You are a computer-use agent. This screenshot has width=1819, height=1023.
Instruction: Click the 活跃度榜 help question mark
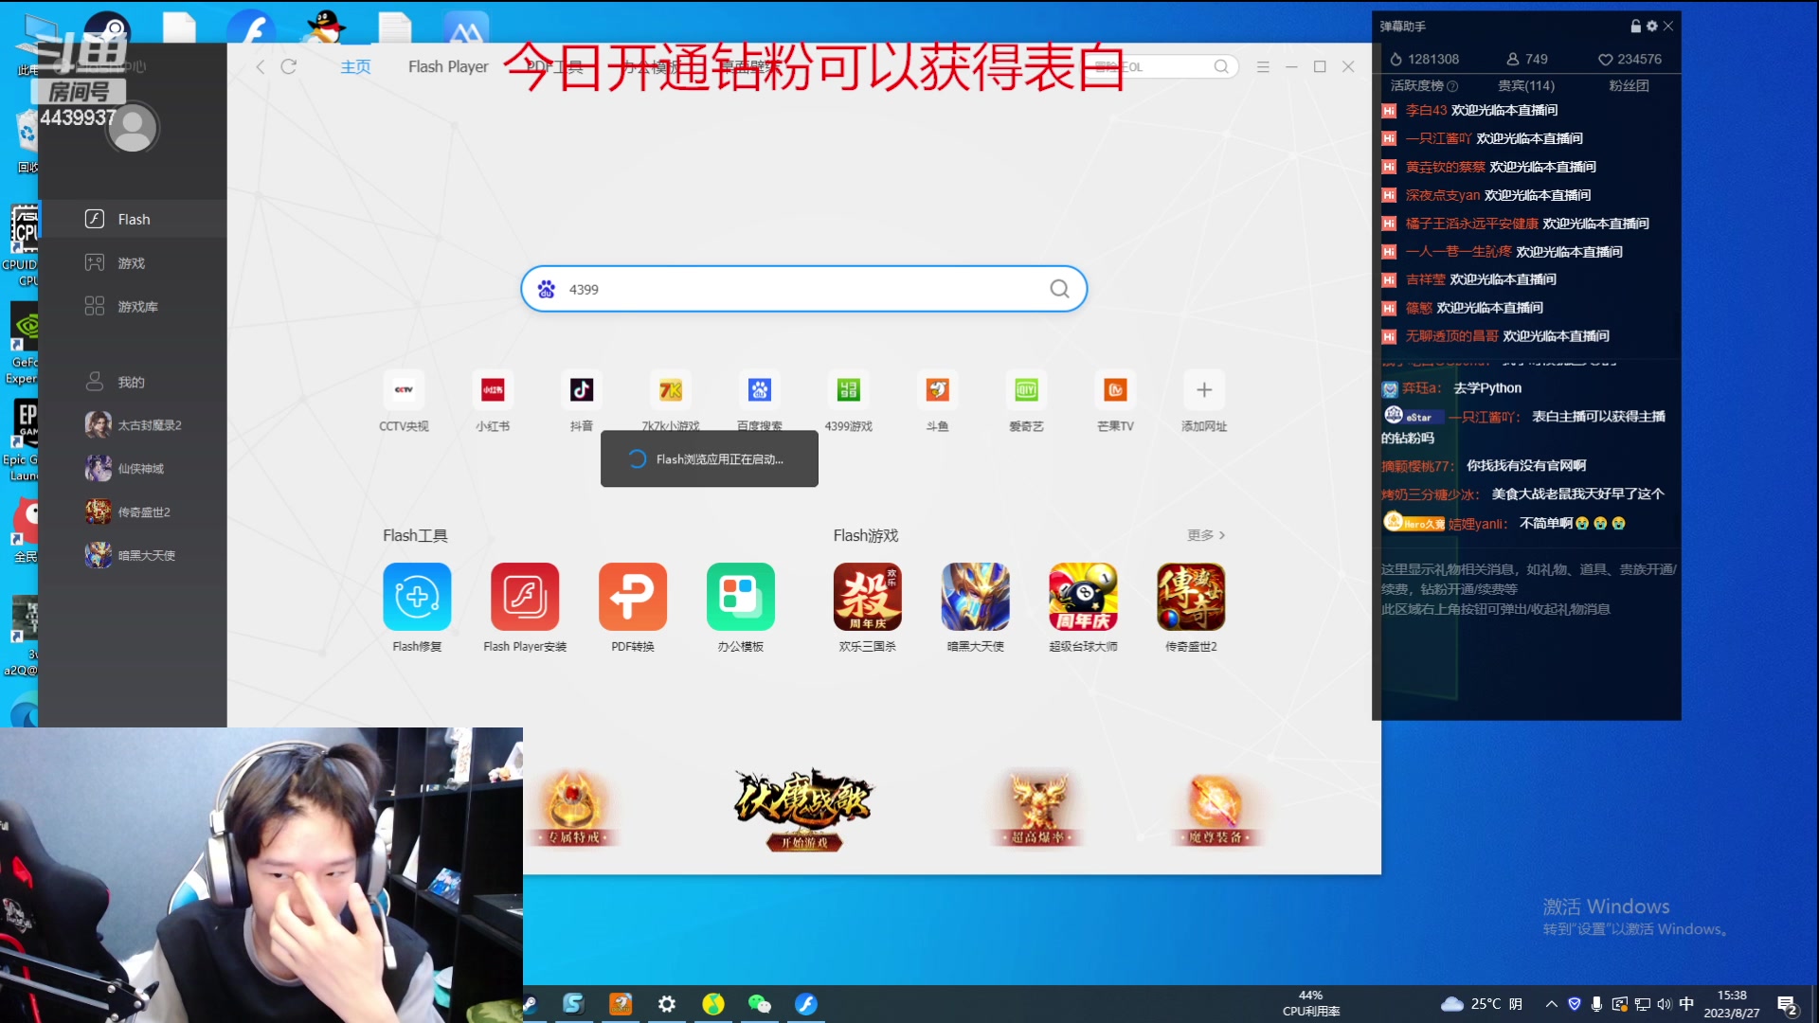click(1452, 86)
